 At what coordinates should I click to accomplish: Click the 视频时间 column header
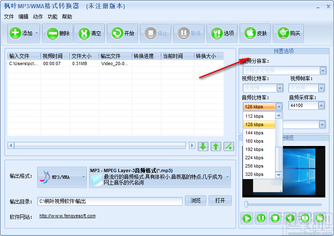click(55, 56)
